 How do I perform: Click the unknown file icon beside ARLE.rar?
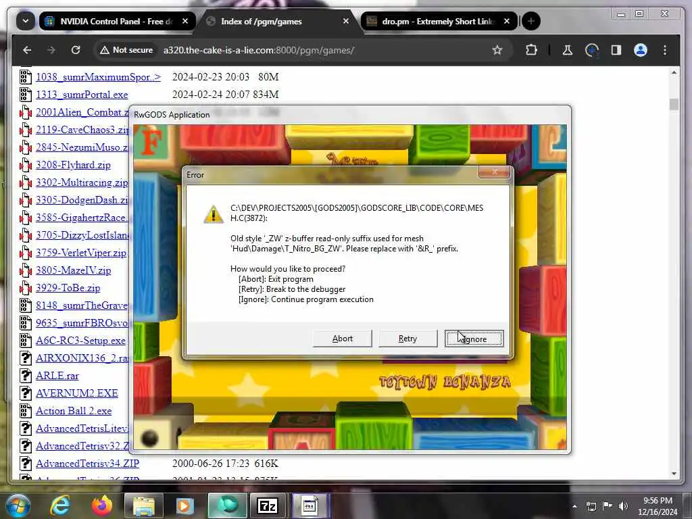coord(26,376)
